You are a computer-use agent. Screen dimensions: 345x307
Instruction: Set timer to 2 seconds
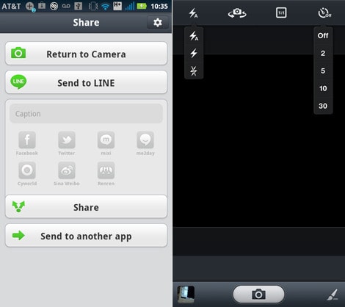(x=323, y=53)
